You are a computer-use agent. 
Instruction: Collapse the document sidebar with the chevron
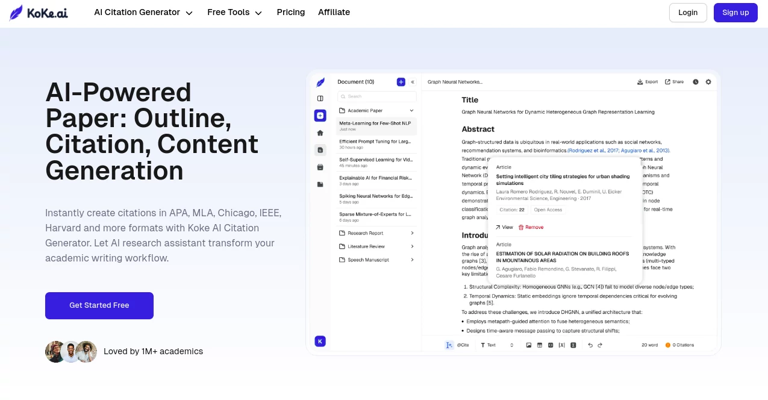[x=412, y=81]
